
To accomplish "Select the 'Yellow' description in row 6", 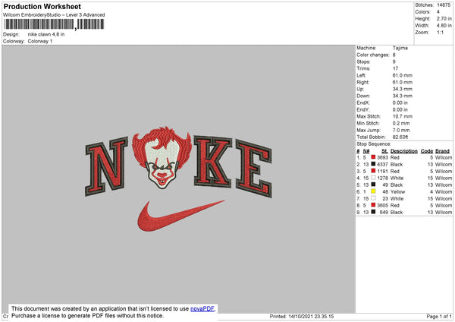I will pos(398,192).
